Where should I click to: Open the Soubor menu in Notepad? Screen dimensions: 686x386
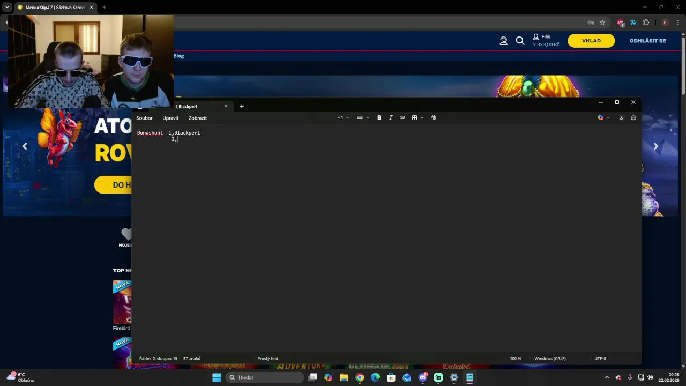tap(144, 118)
